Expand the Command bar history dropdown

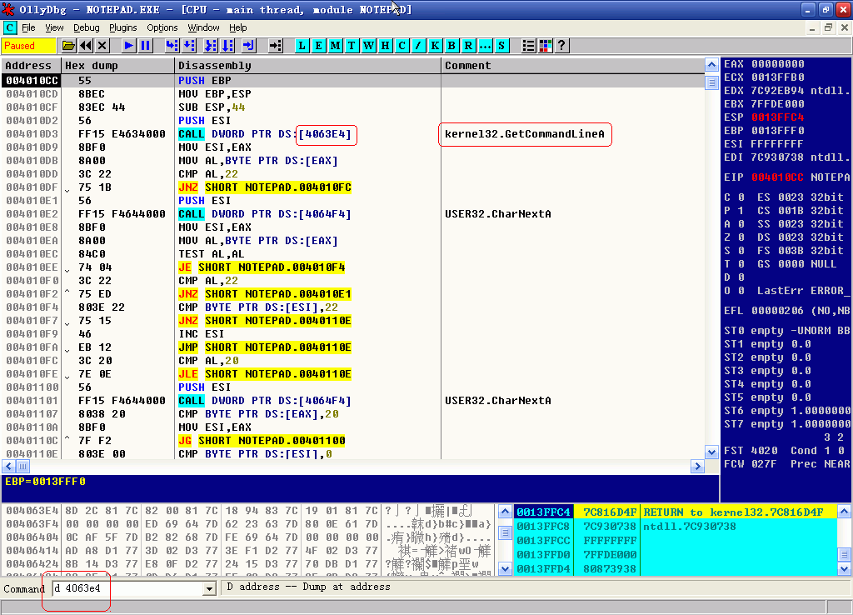(209, 588)
